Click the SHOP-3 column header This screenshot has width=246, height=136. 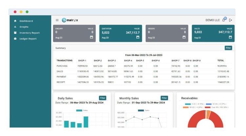(x=112, y=61)
